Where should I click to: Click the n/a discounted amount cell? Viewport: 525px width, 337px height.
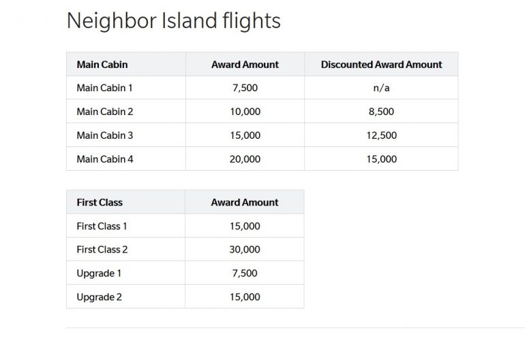tap(381, 88)
